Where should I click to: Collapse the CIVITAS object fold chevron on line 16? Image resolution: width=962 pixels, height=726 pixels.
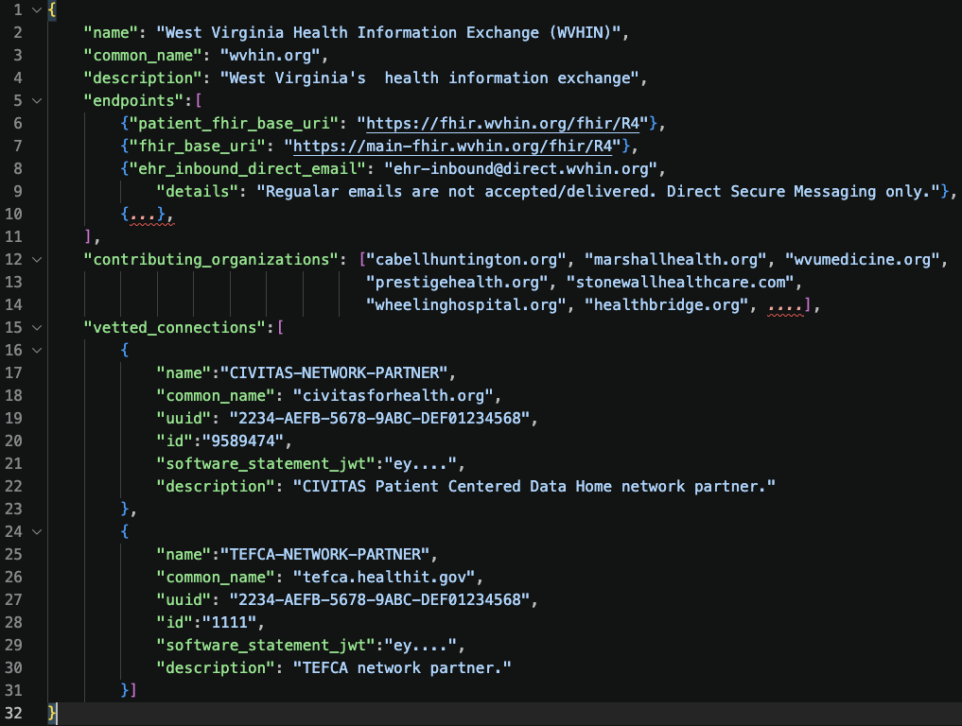coord(37,350)
